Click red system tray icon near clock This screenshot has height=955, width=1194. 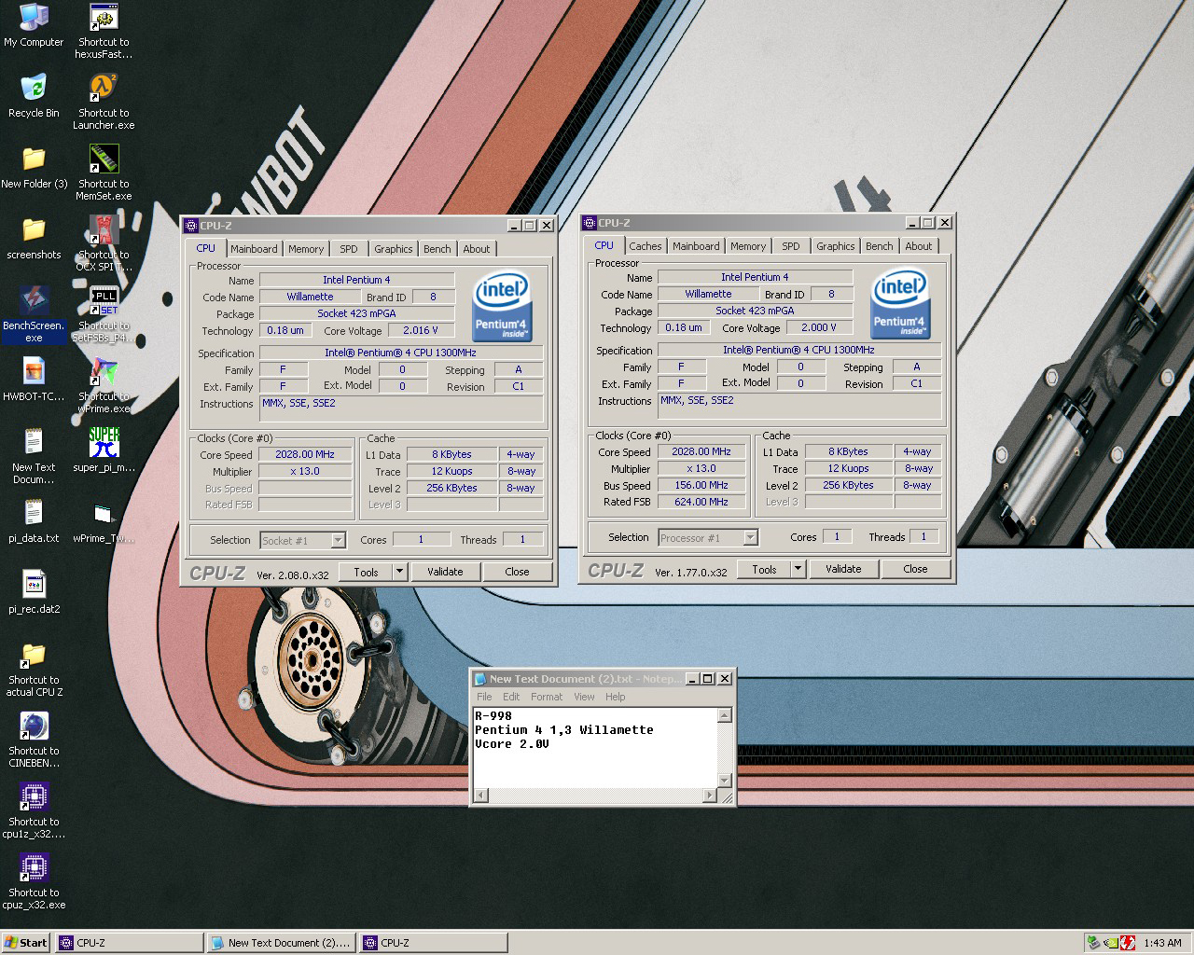(1128, 943)
